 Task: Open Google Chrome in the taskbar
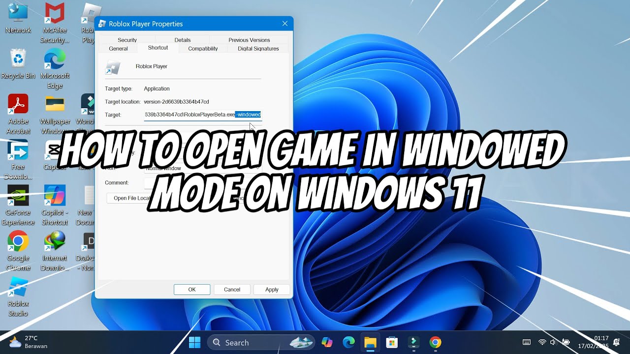[435, 342]
